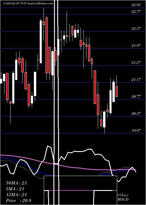Click the 5MA : 21 indicator text
This screenshot has height=205, width=146.
[15, 189]
